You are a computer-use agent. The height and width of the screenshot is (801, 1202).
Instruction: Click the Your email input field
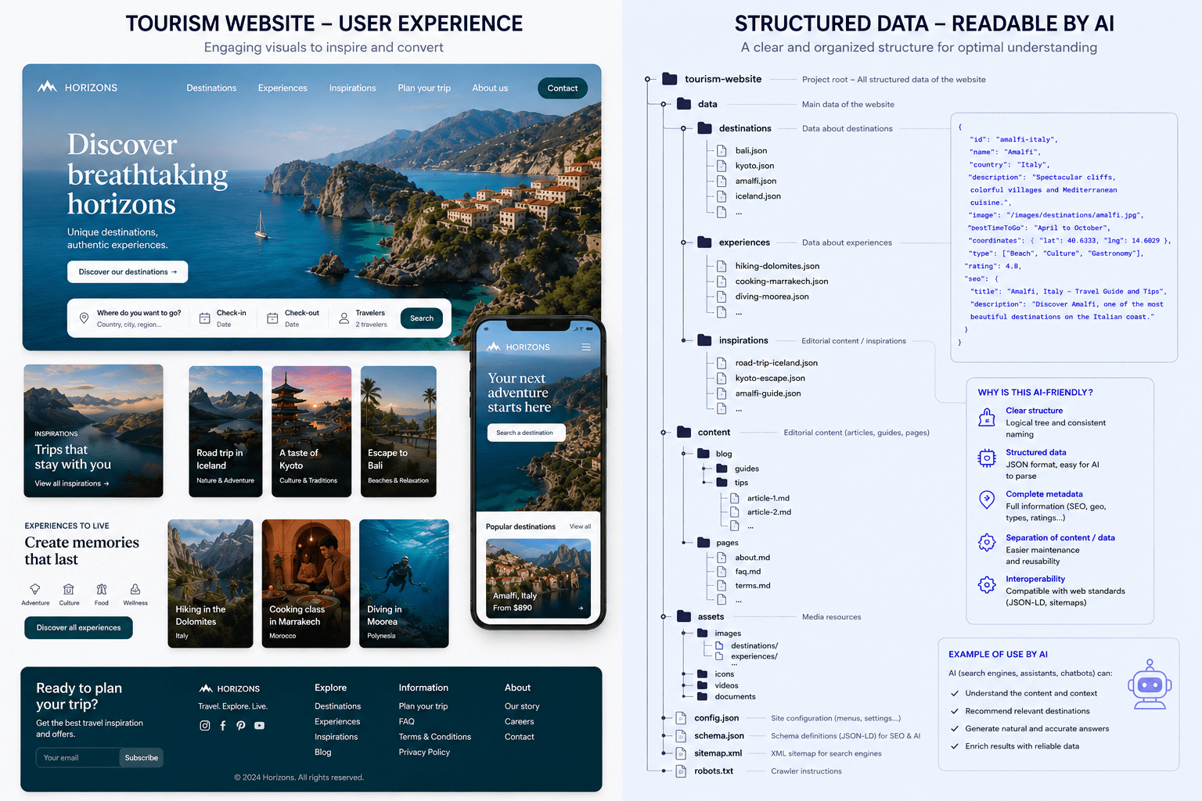[77, 758]
